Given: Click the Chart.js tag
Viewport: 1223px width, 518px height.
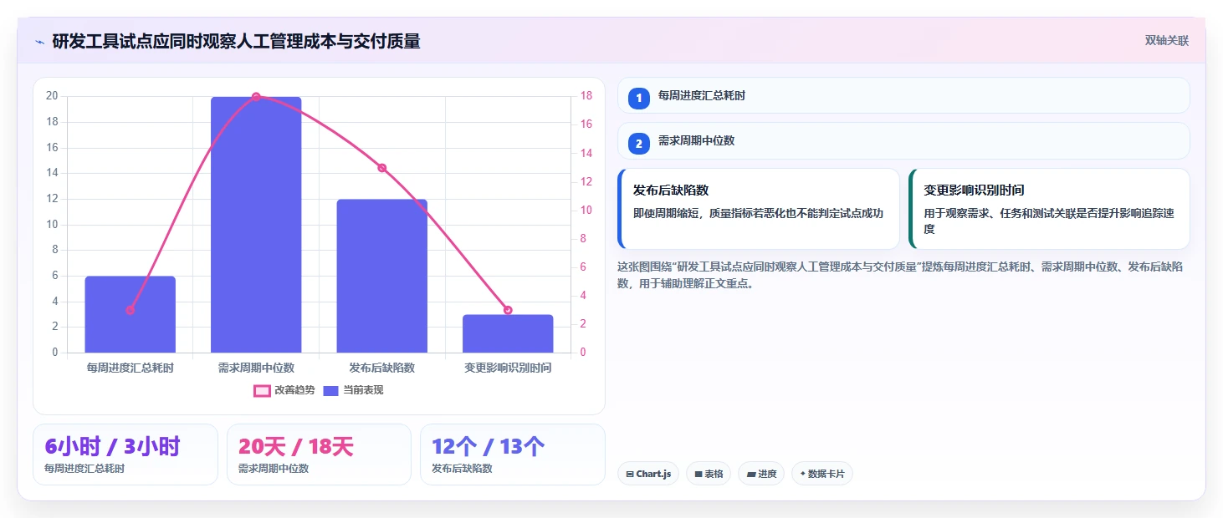Looking at the screenshot, I should [x=648, y=474].
